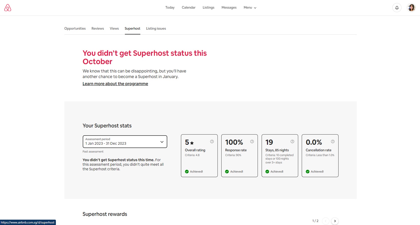Click the Airbnb logo icon
The image size is (420, 225).
point(8,8)
